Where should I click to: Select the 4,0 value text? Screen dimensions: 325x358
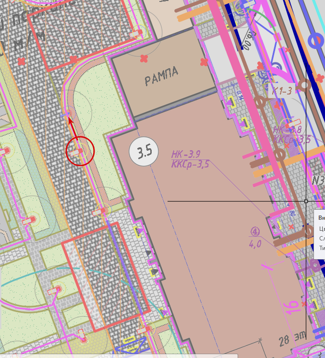pyautogui.click(x=255, y=244)
